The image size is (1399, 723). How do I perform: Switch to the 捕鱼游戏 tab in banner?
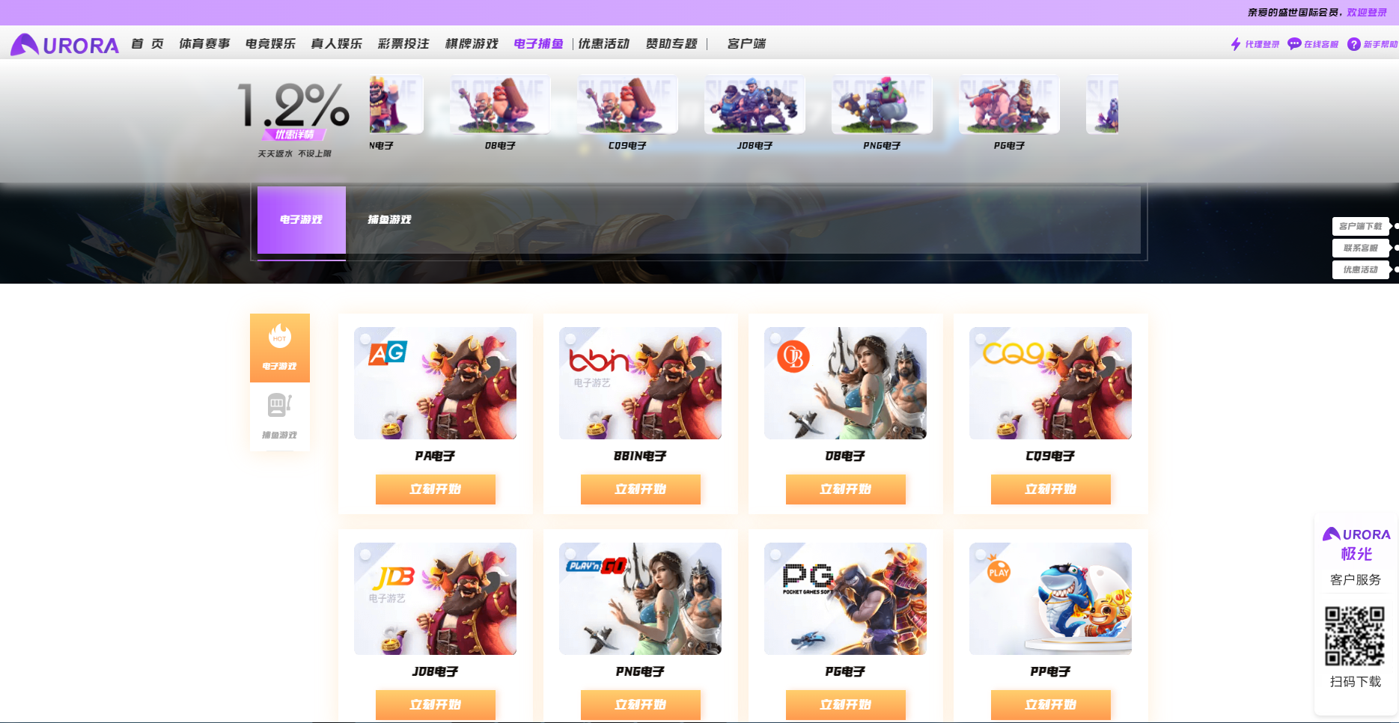(x=389, y=220)
